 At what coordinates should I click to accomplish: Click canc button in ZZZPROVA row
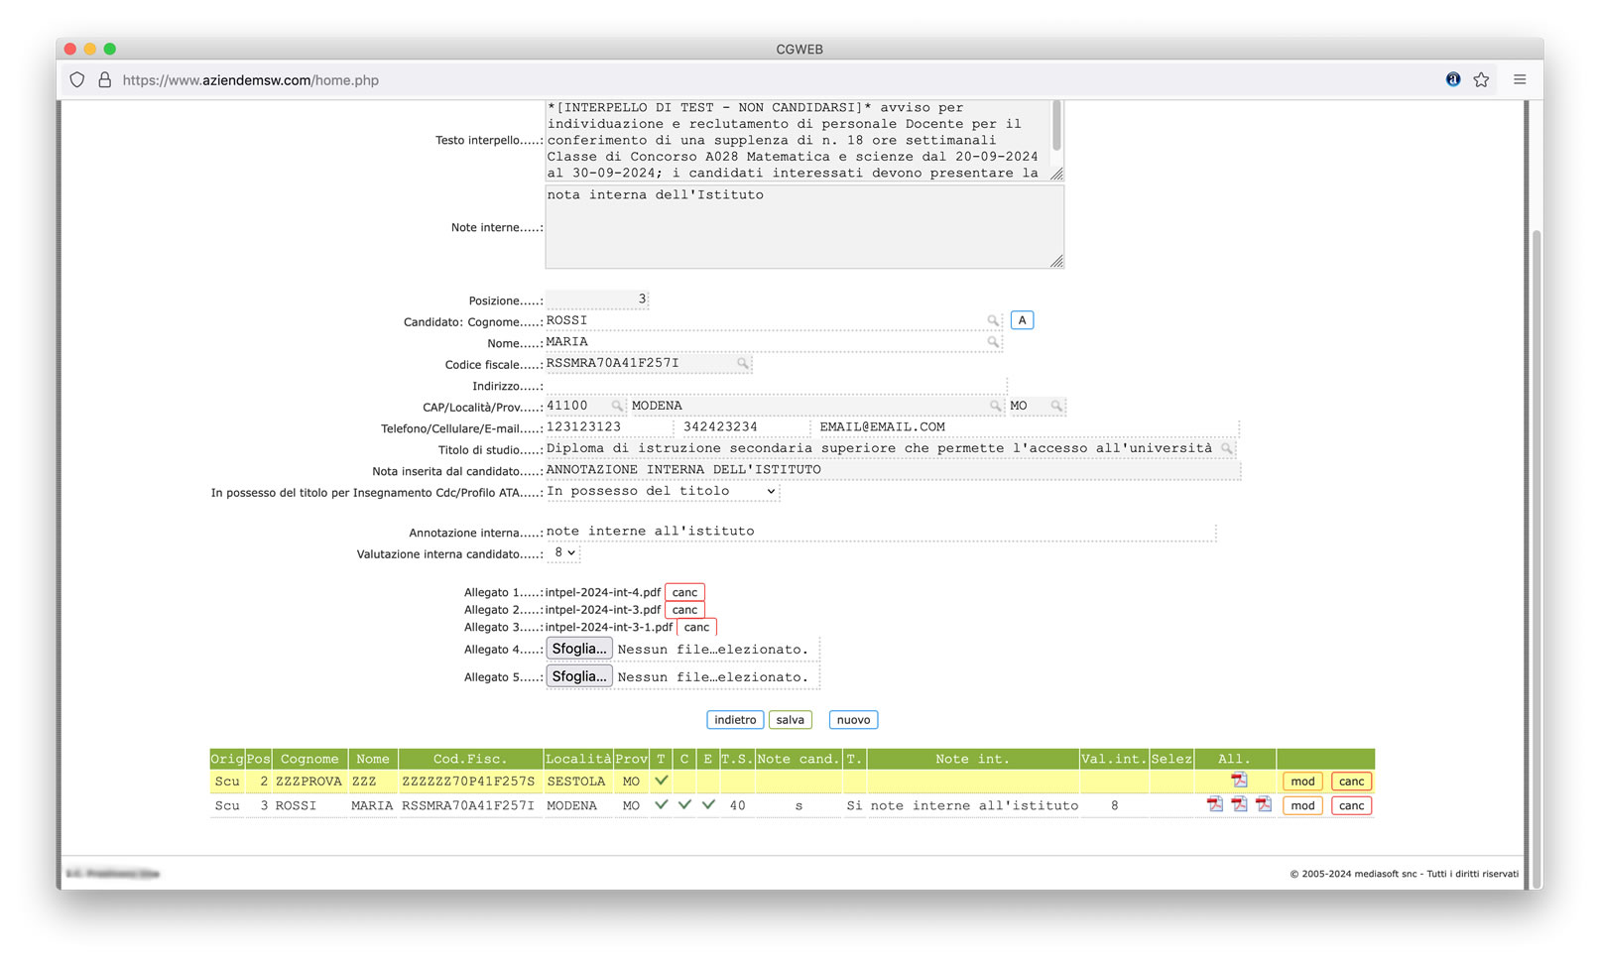[1351, 782]
